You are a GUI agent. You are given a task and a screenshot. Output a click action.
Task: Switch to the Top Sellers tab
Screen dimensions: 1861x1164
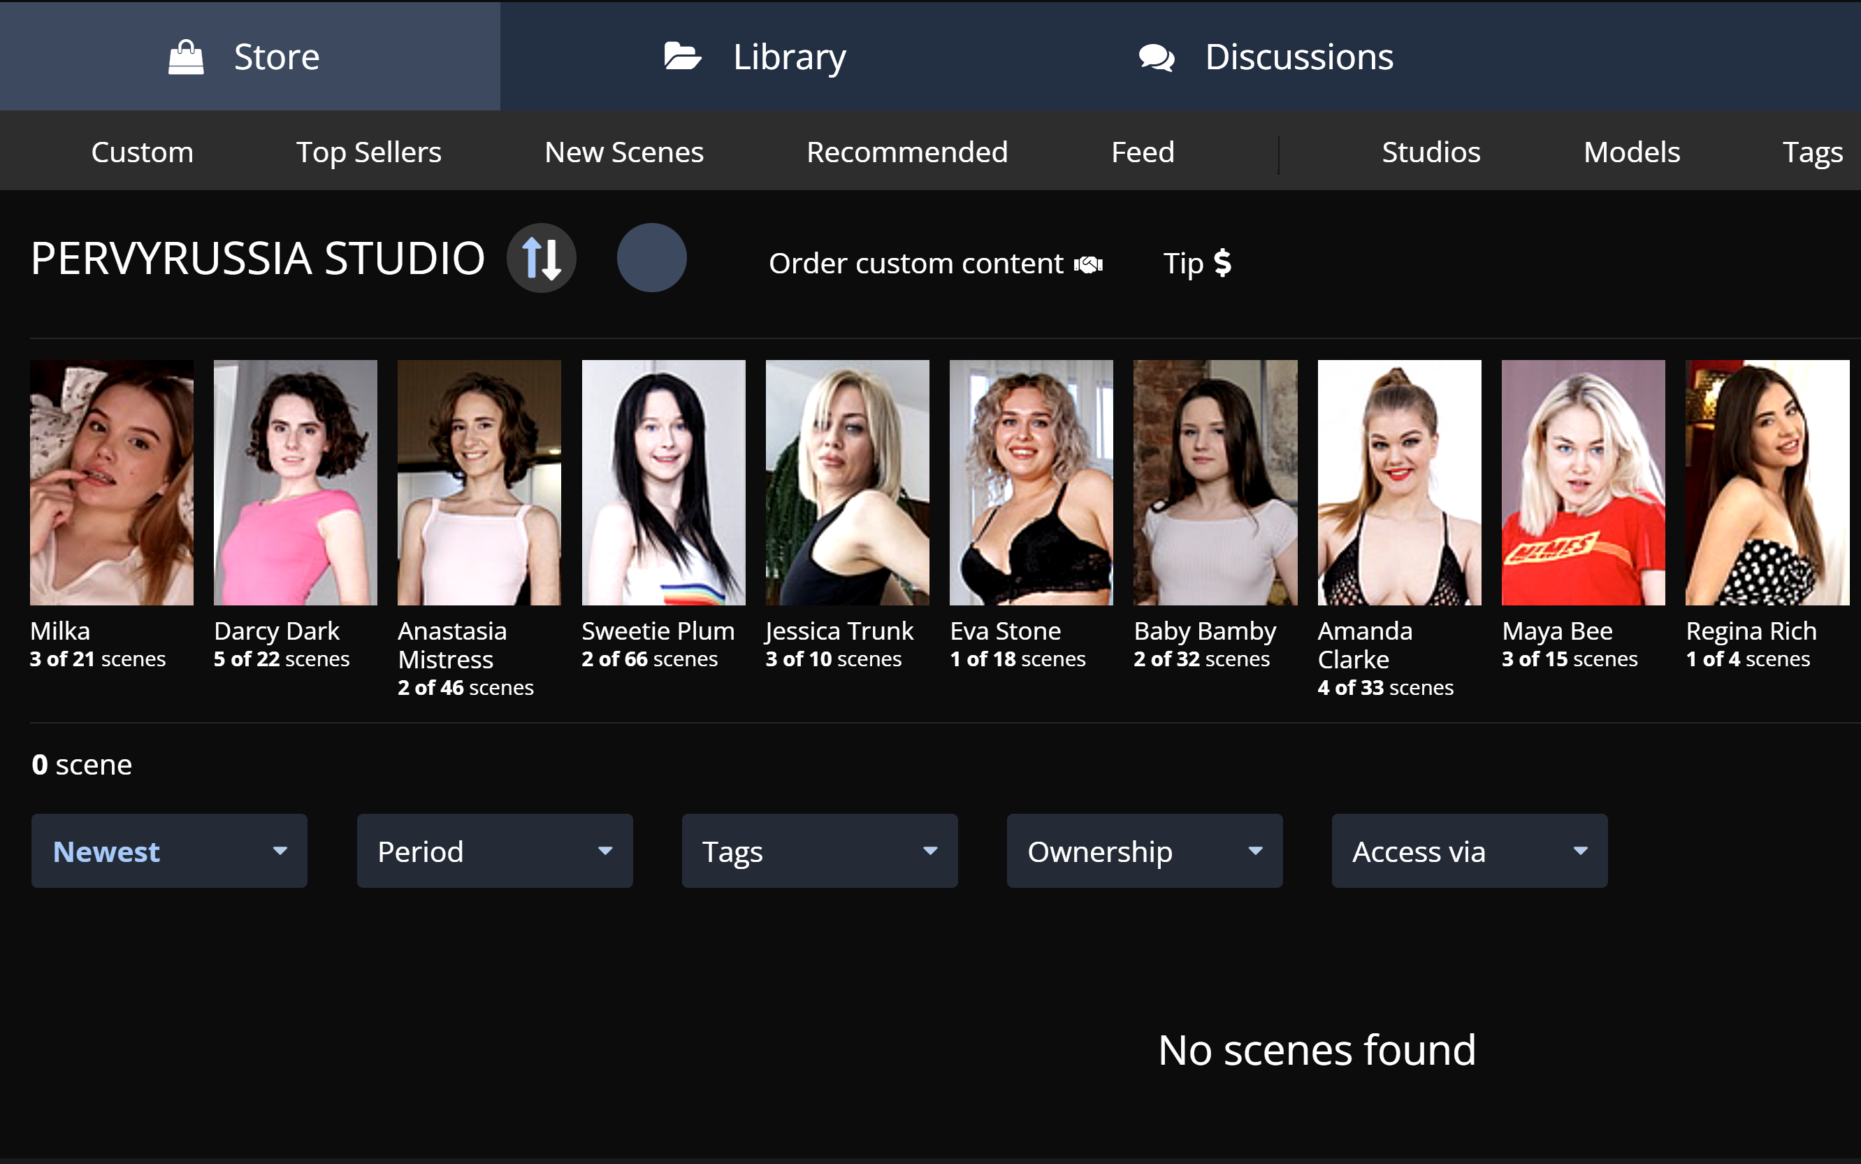(x=368, y=152)
